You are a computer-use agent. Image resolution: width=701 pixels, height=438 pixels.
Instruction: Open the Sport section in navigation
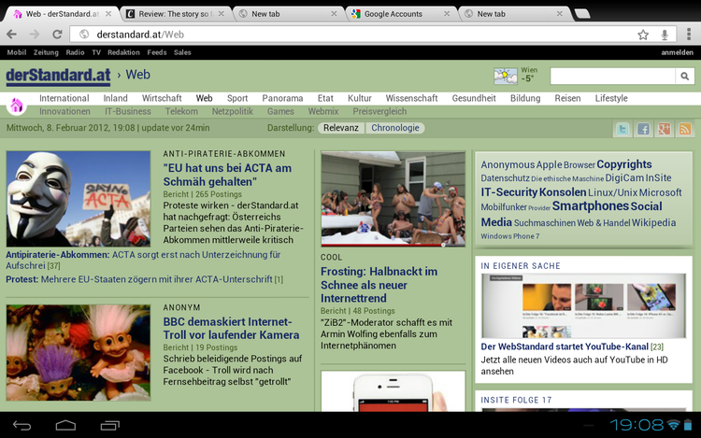pos(237,98)
